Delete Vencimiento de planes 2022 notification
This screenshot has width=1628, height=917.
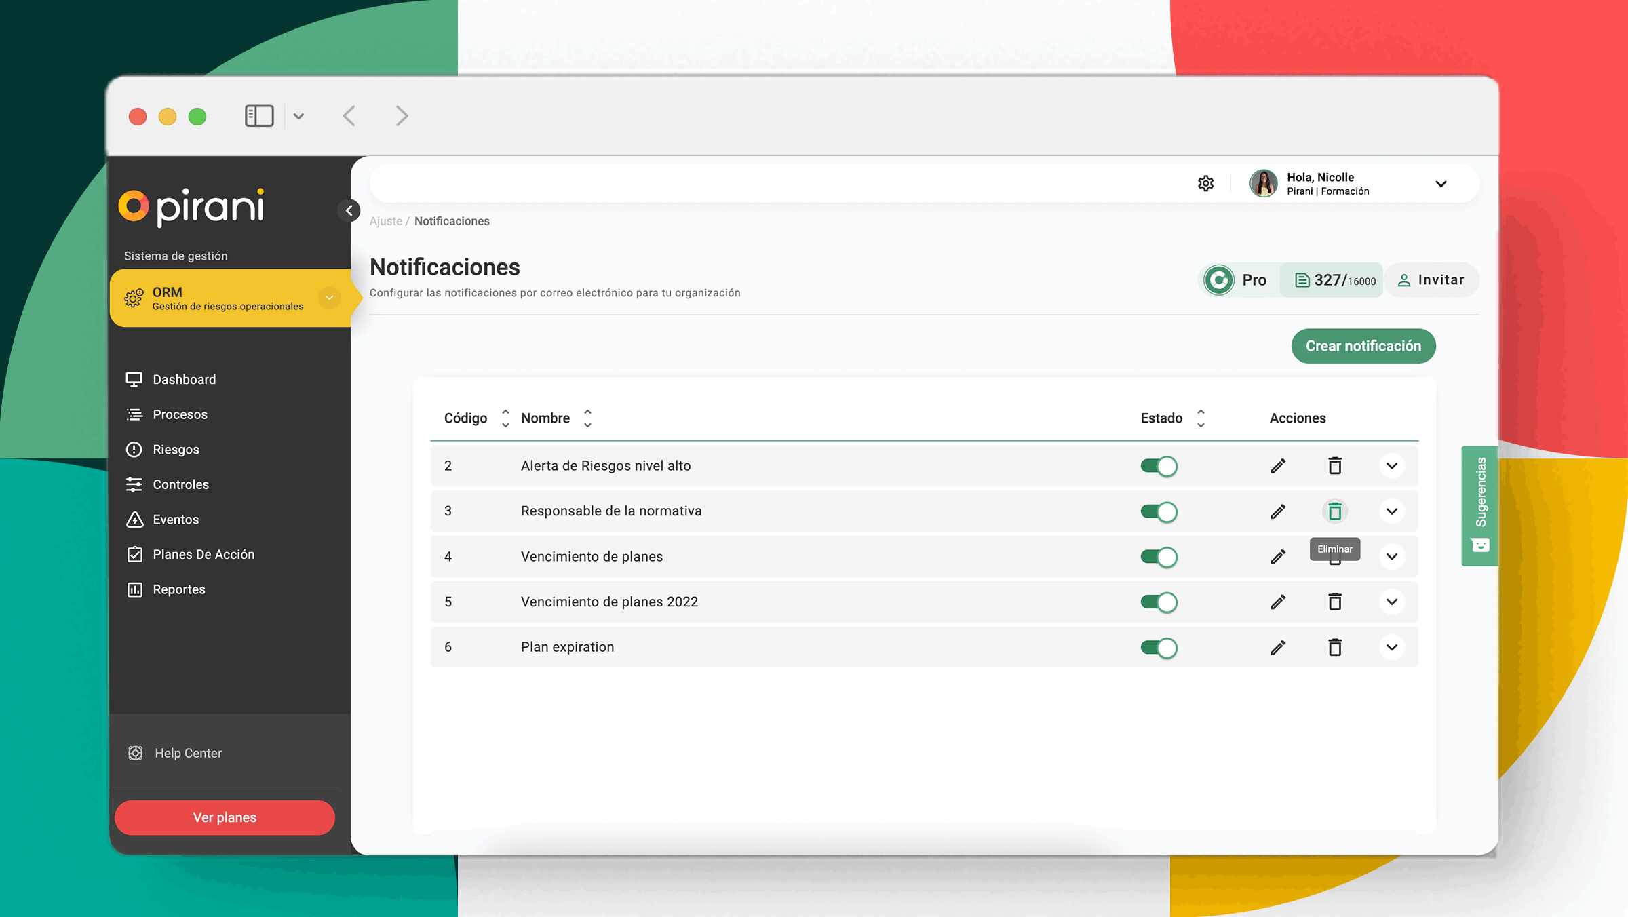1334,602
